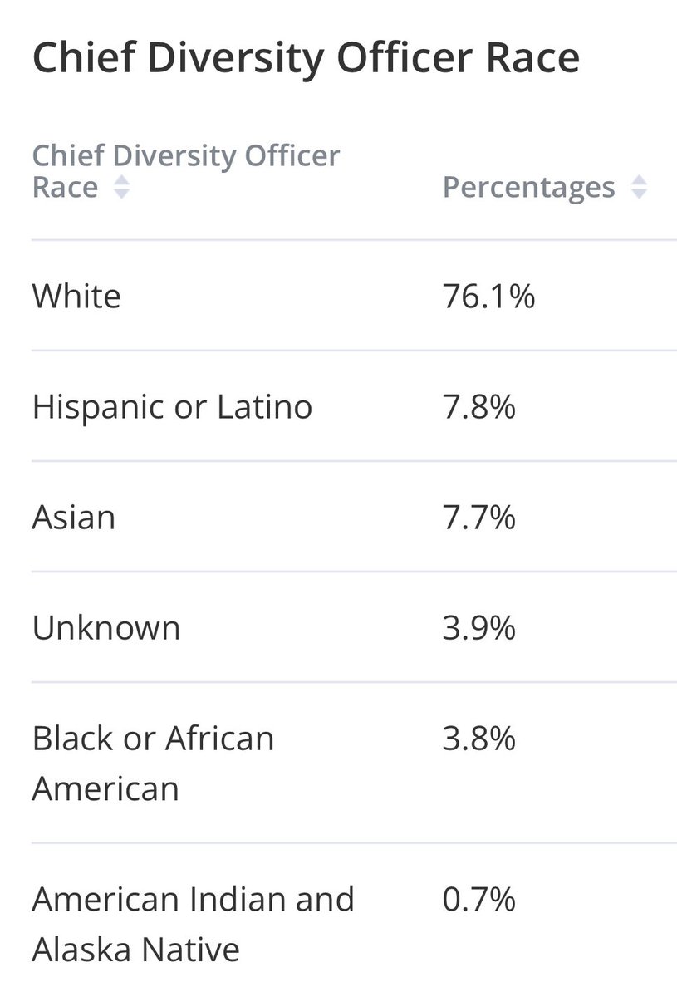Click the 3.9% percentage cell
Viewport: 677px width, 997px height.
coord(479,628)
